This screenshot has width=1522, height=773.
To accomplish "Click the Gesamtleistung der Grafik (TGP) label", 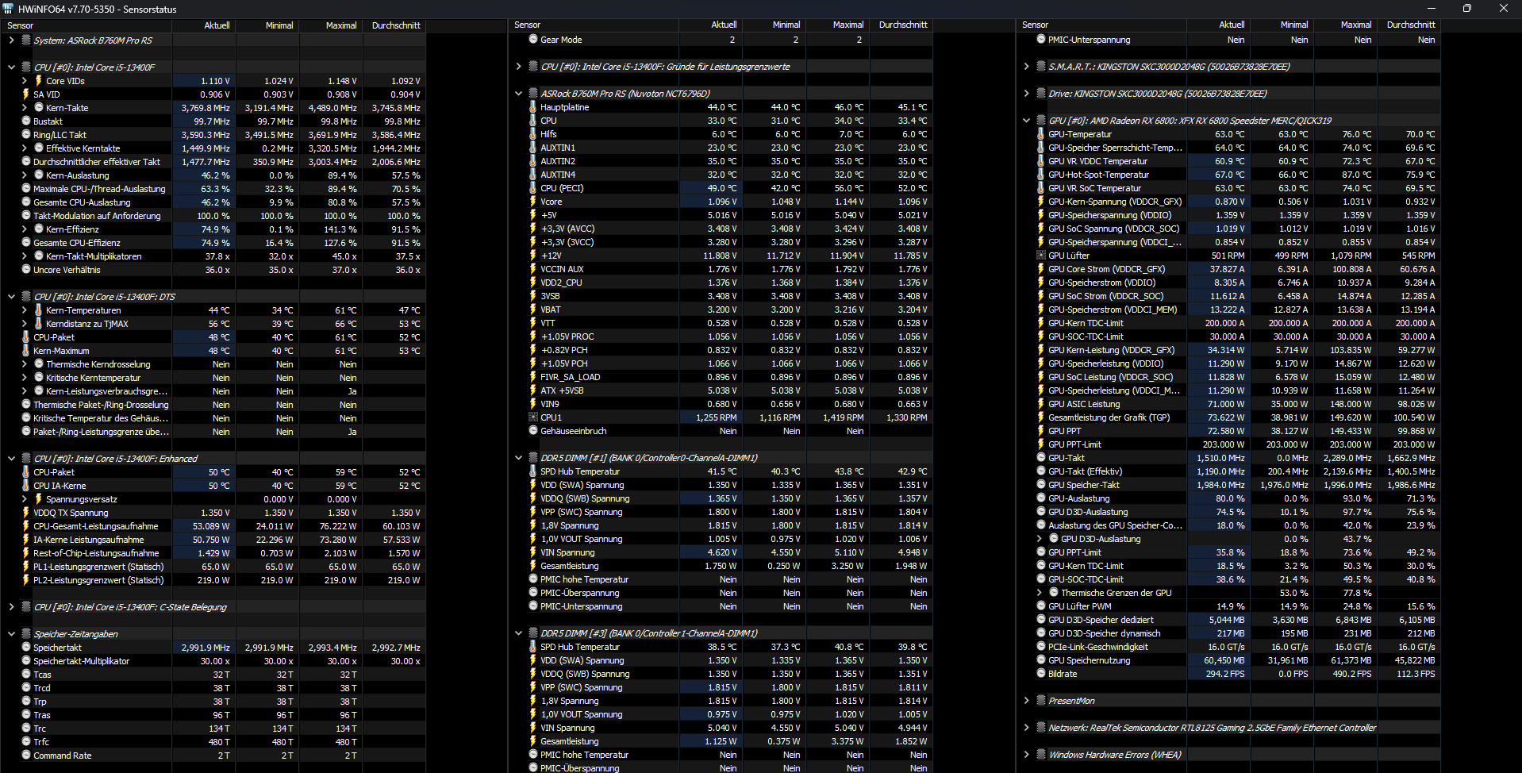I will [x=1109, y=417].
